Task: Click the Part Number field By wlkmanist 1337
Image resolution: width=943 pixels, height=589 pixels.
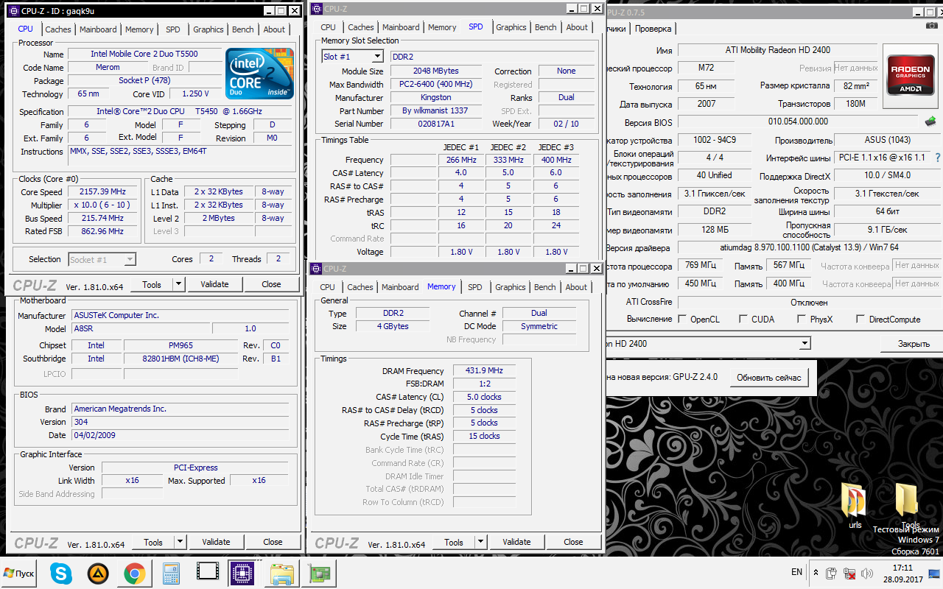Action: 435,111
